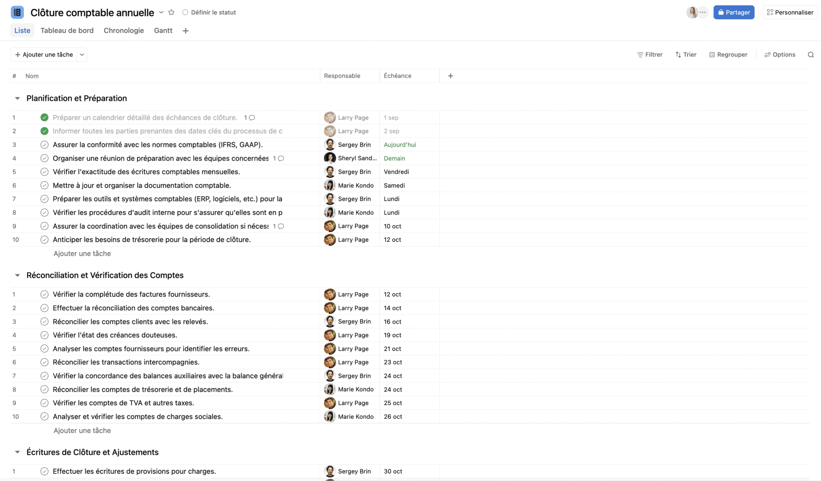821x481 pixels.
Task: Complete 'Vérifier la complétude des factures' task
Action: coord(44,295)
